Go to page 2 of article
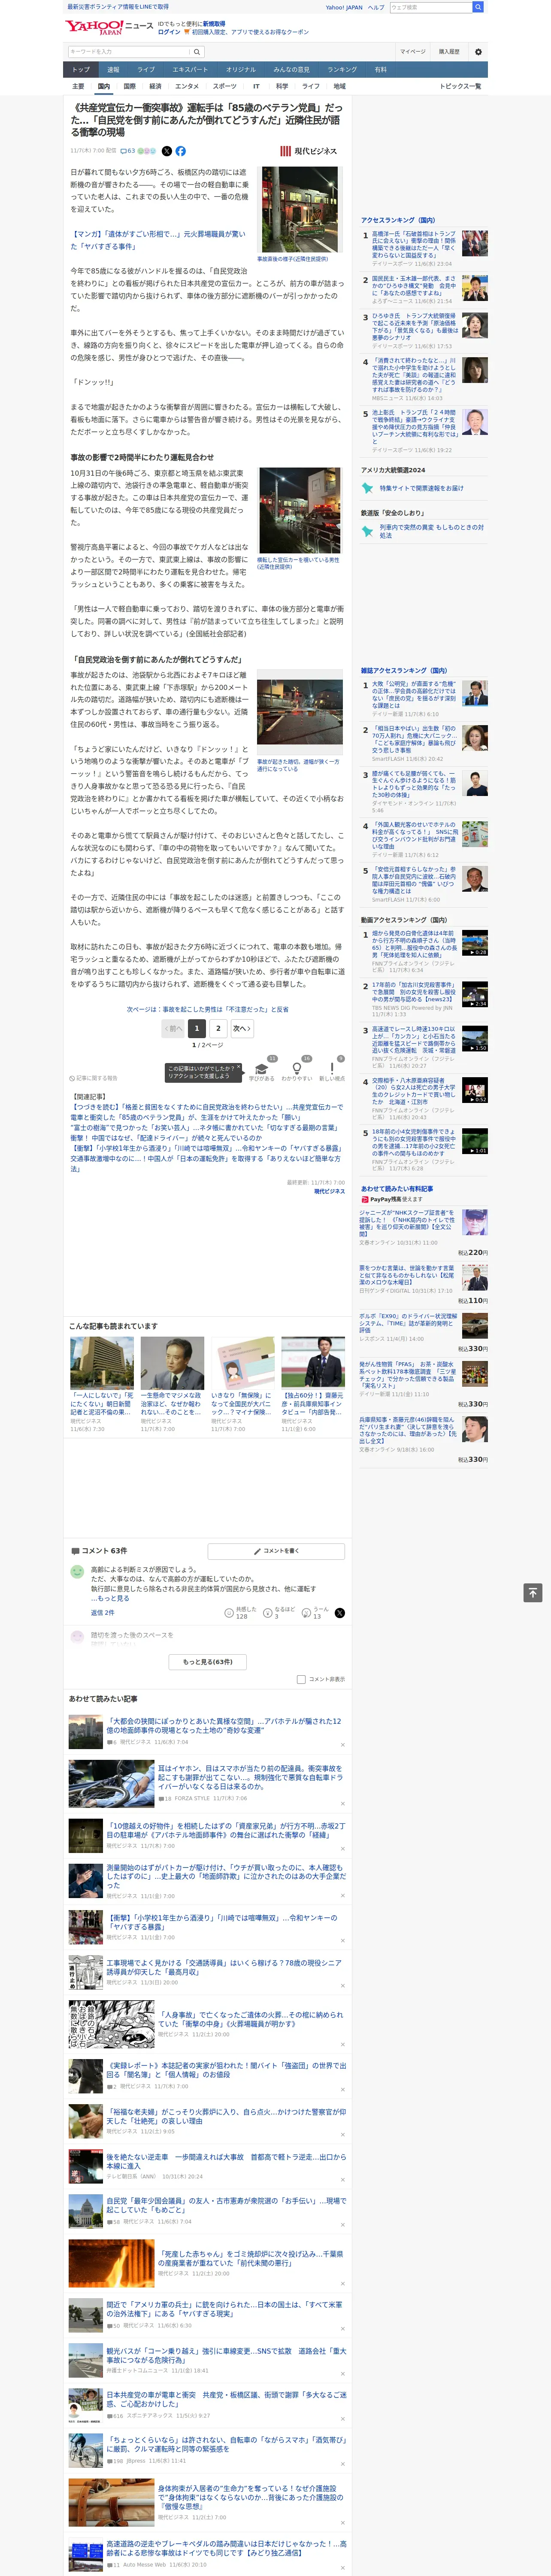This screenshot has width=551, height=2576. click(x=218, y=1028)
